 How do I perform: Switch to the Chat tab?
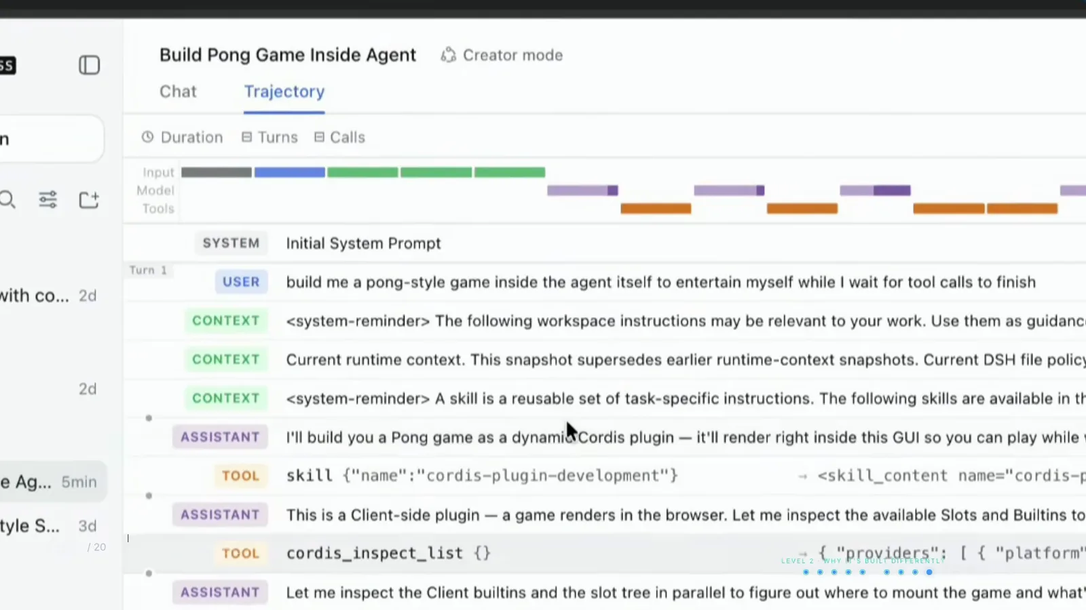(178, 91)
